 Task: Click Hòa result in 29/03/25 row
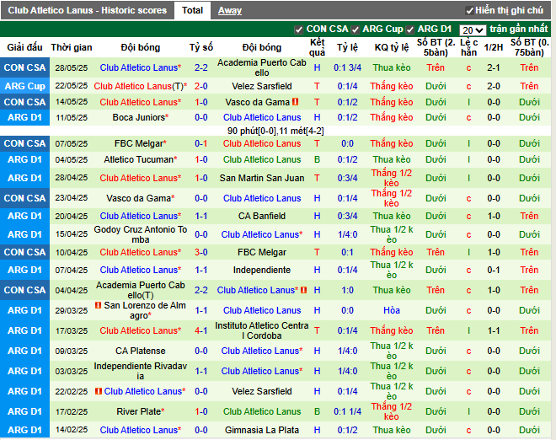(392, 310)
